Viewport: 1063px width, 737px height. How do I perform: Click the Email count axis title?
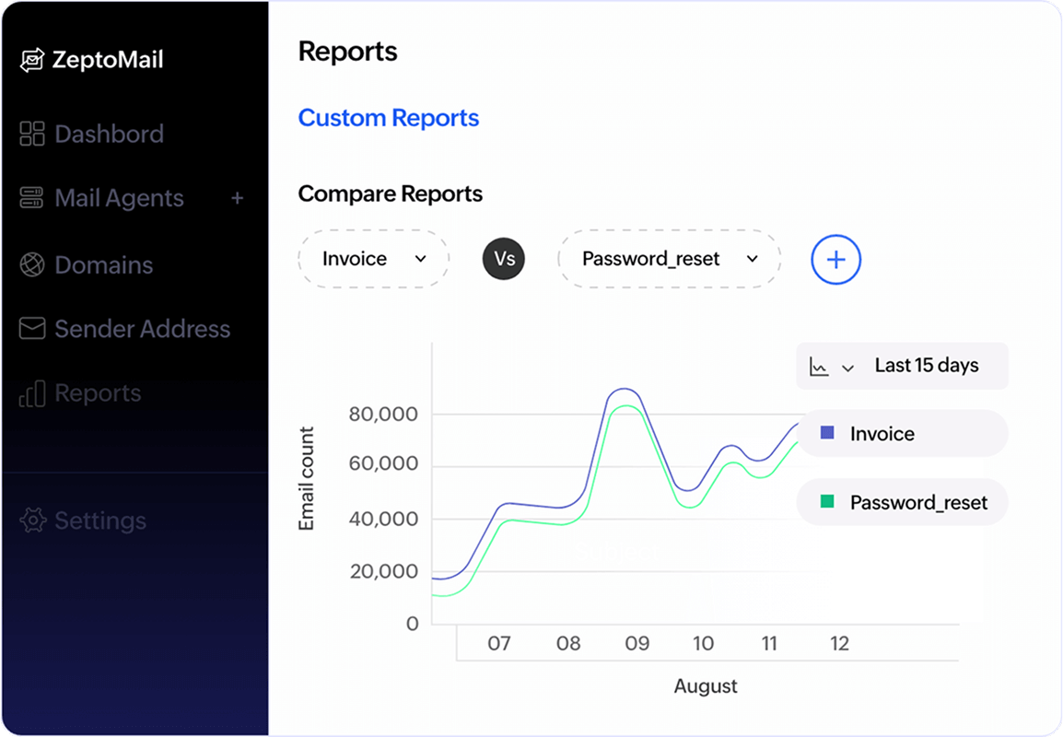click(307, 479)
